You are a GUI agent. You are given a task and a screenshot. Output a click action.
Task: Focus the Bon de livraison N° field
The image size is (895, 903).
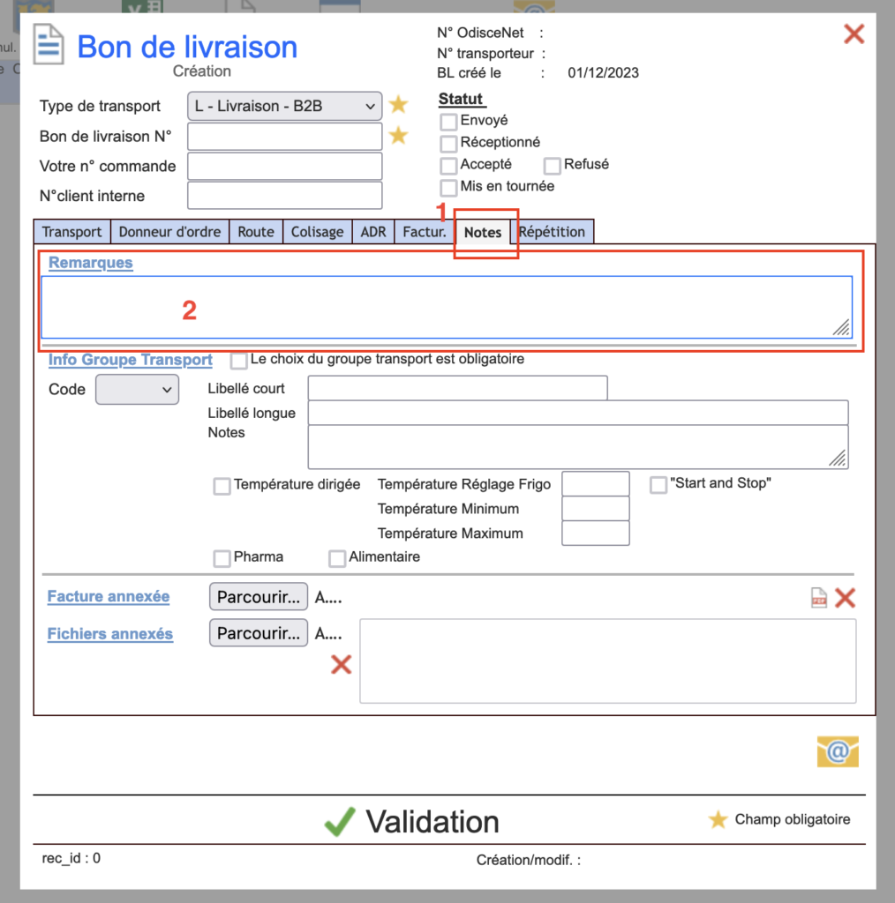pyautogui.click(x=284, y=136)
